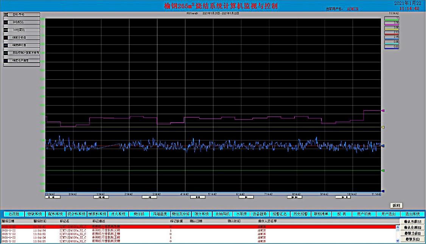Select the magenta 3.76 value swatch
The width and height of the screenshot is (426, 244).
click(392, 23)
